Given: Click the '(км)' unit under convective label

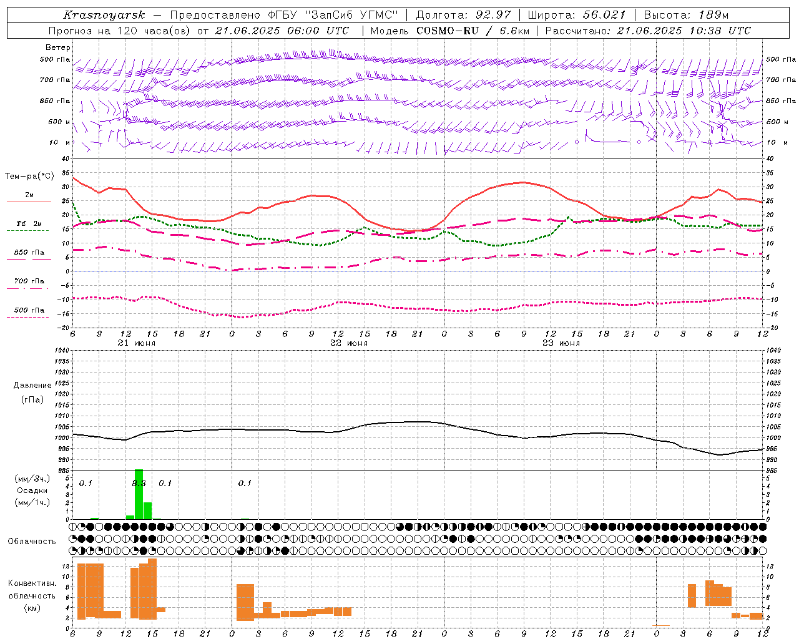Looking at the screenshot, I should [x=32, y=608].
